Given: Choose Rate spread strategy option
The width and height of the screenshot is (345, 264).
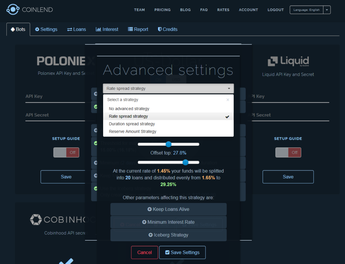Looking at the screenshot, I should point(168,117).
